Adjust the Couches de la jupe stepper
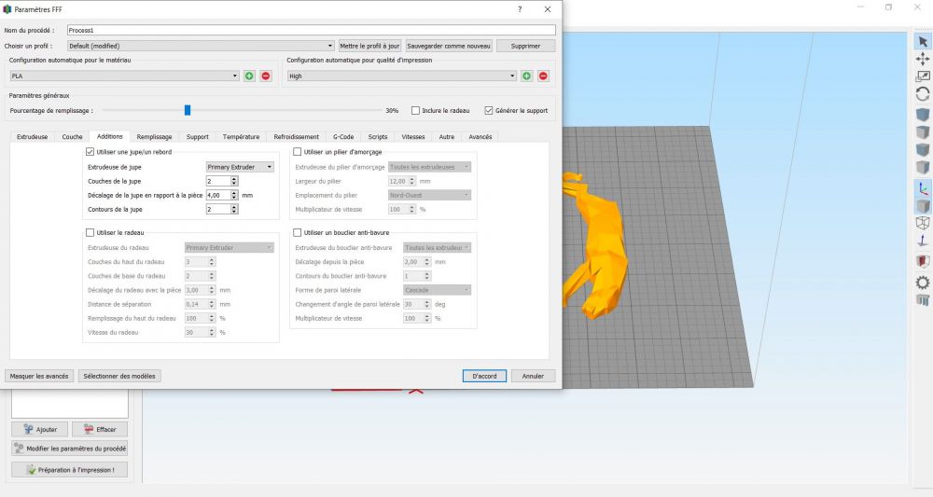This screenshot has width=933, height=497. tap(234, 181)
